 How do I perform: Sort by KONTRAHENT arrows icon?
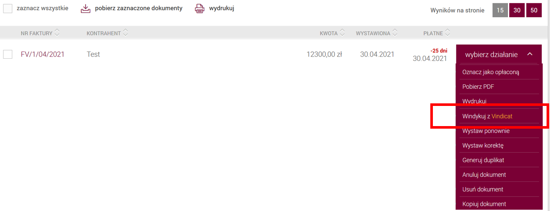[x=125, y=33]
